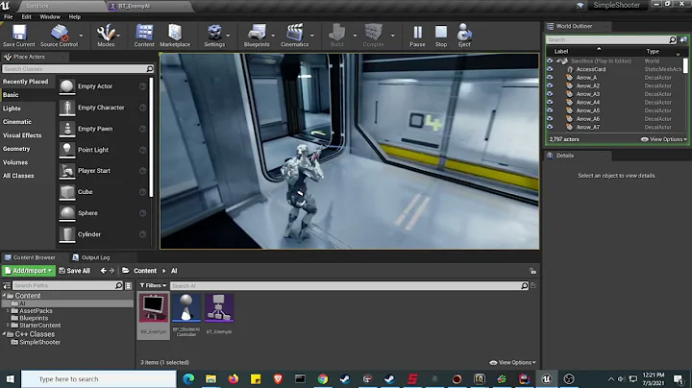Collapse the C++ Classes tree node
This screenshot has width=692, height=388.
tap(4, 334)
